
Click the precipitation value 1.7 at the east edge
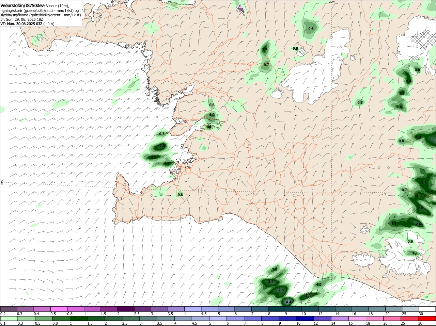(424, 182)
